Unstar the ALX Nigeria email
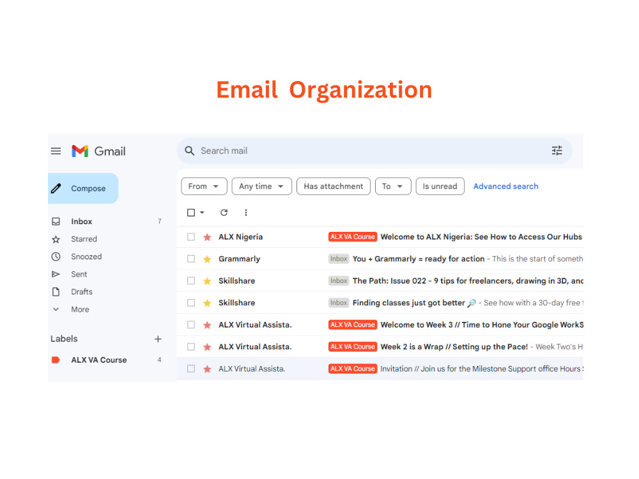This screenshot has height=479, width=639. (x=208, y=237)
